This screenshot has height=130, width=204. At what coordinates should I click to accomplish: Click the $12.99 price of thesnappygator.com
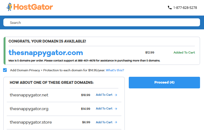click(x=150, y=53)
